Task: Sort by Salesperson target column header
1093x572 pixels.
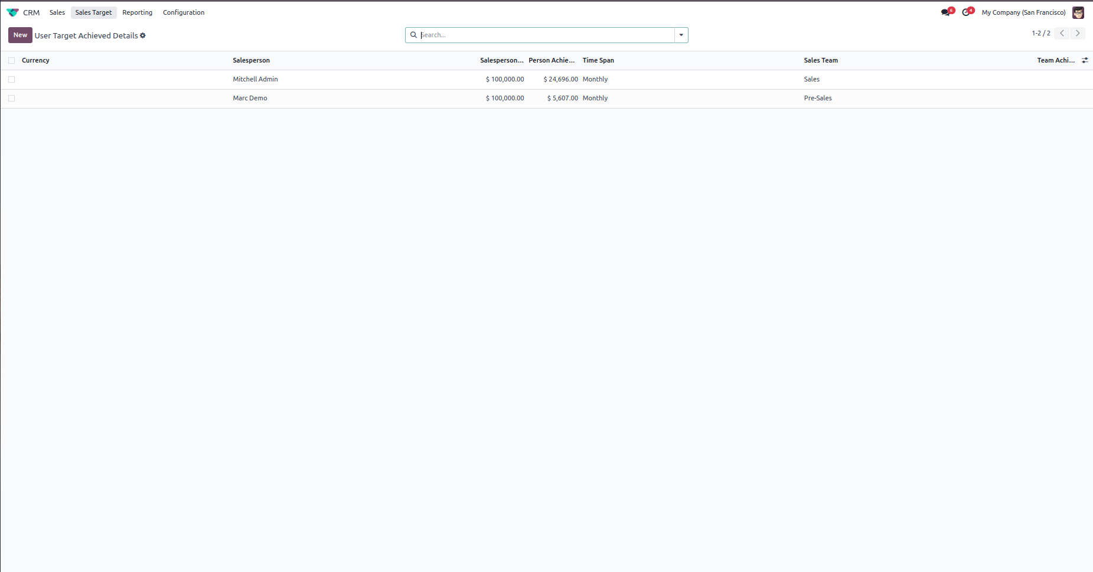Action: [502, 60]
